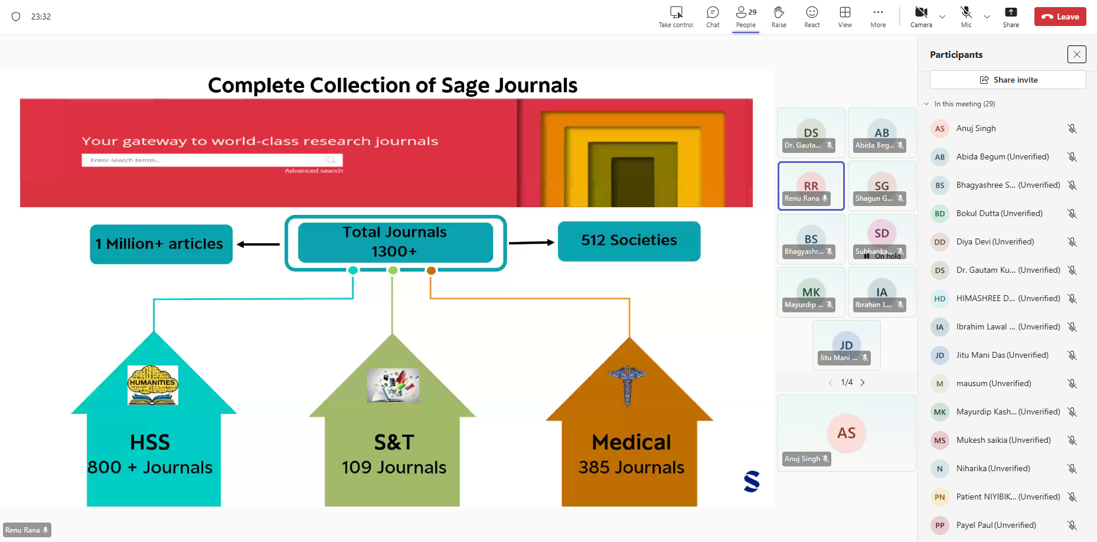Unmute the Mic

(x=966, y=13)
